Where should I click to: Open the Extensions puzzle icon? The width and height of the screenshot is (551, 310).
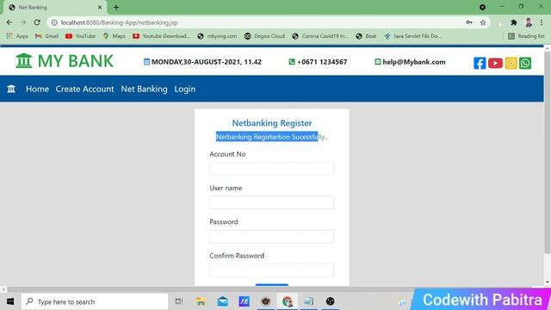[x=514, y=22]
